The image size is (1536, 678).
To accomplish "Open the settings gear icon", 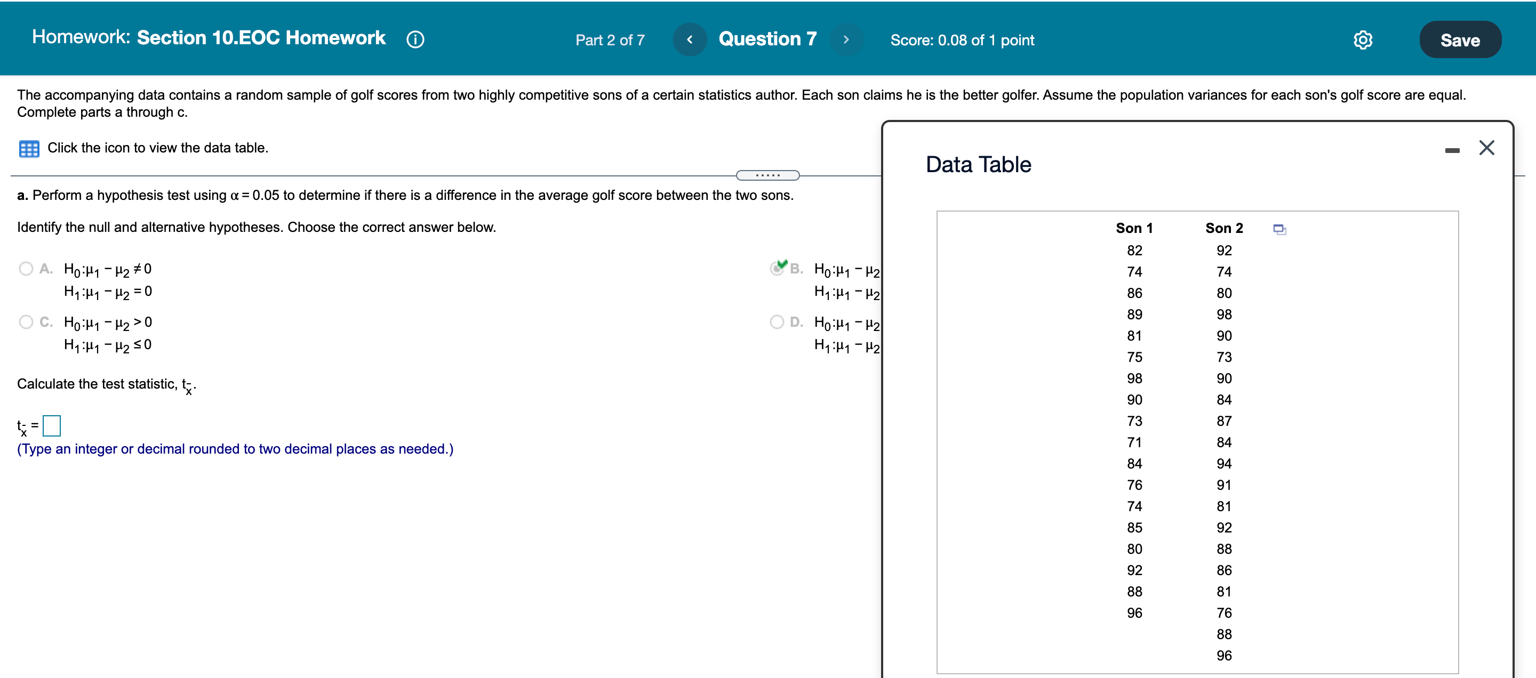I will coord(1363,40).
